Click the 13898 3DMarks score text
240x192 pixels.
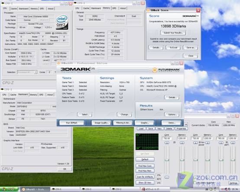tap(173, 26)
